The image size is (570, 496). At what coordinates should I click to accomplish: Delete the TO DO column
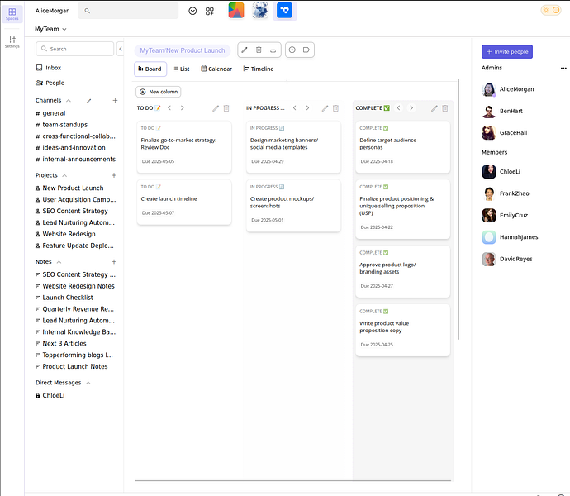(226, 108)
